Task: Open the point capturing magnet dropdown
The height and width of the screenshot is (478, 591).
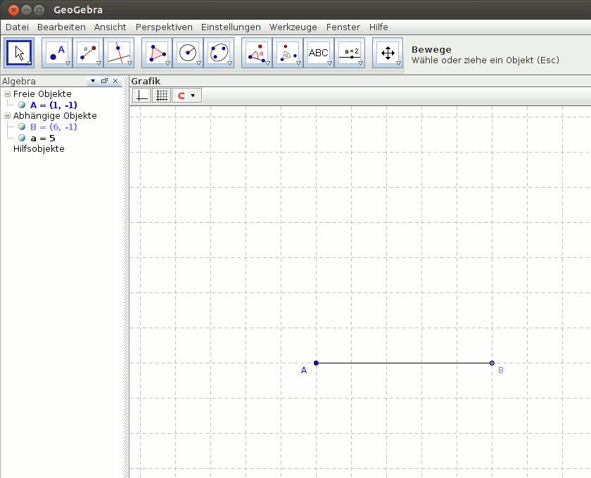Action: click(x=192, y=95)
